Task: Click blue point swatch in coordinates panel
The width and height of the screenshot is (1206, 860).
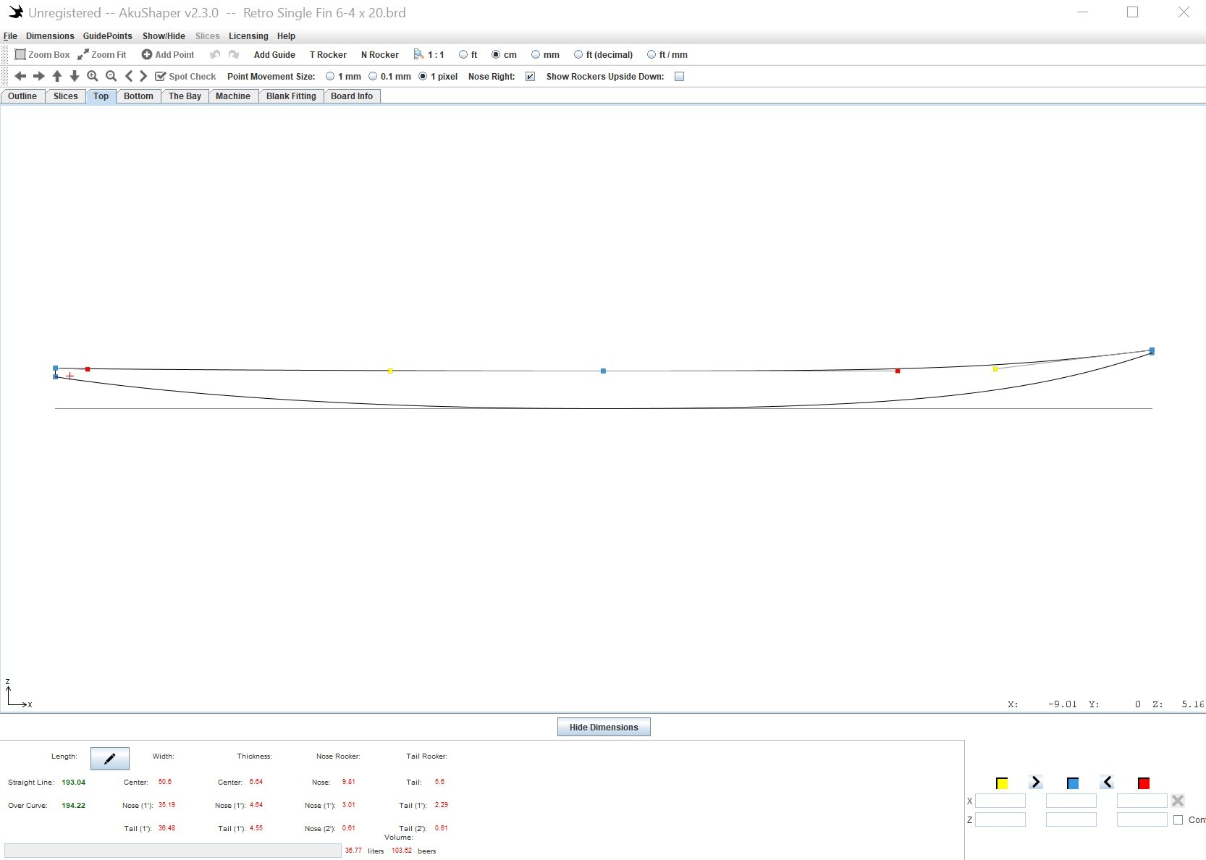Action: (x=1073, y=783)
